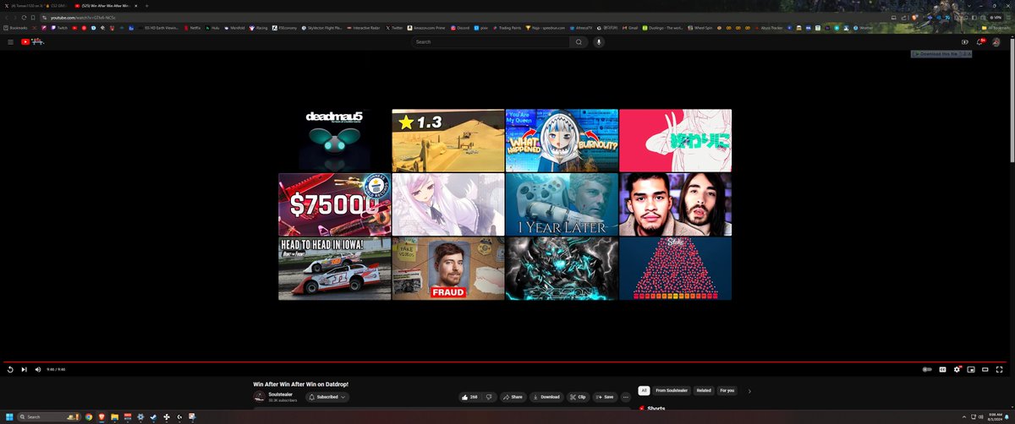Screen dimensions: 1015x424
Task: Click the taskbar Search box
Action: pyautogui.click(x=47, y=417)
